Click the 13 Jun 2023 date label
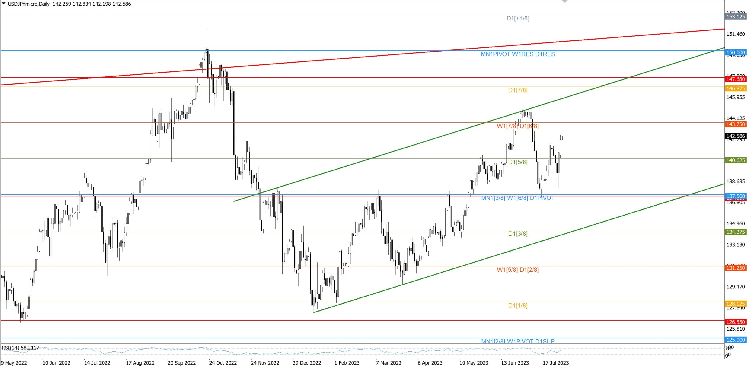The height and width of the screenshot is (366, 750). (515, 363)
